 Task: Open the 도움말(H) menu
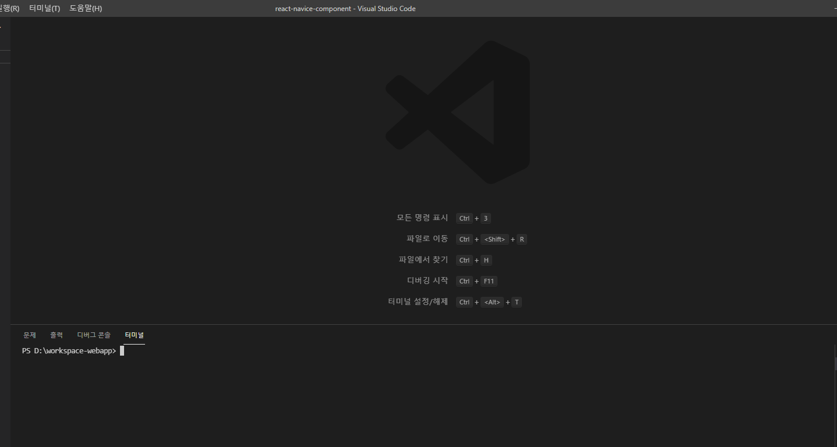(86, 9)
